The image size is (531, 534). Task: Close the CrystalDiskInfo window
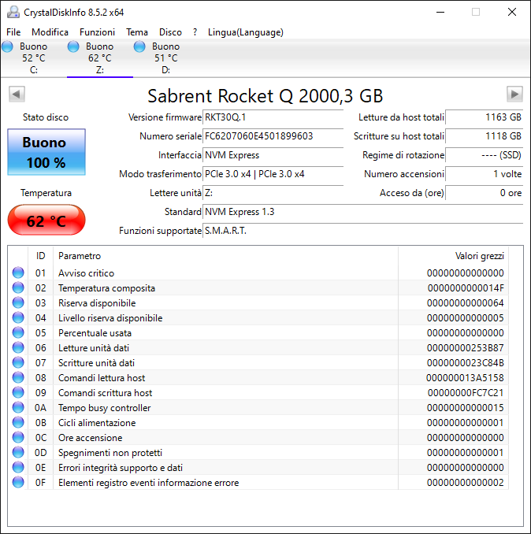[511, 13]
